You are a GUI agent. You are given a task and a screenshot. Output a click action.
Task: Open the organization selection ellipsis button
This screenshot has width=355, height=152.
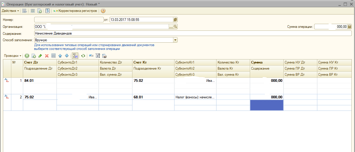(x=171, y=27)
